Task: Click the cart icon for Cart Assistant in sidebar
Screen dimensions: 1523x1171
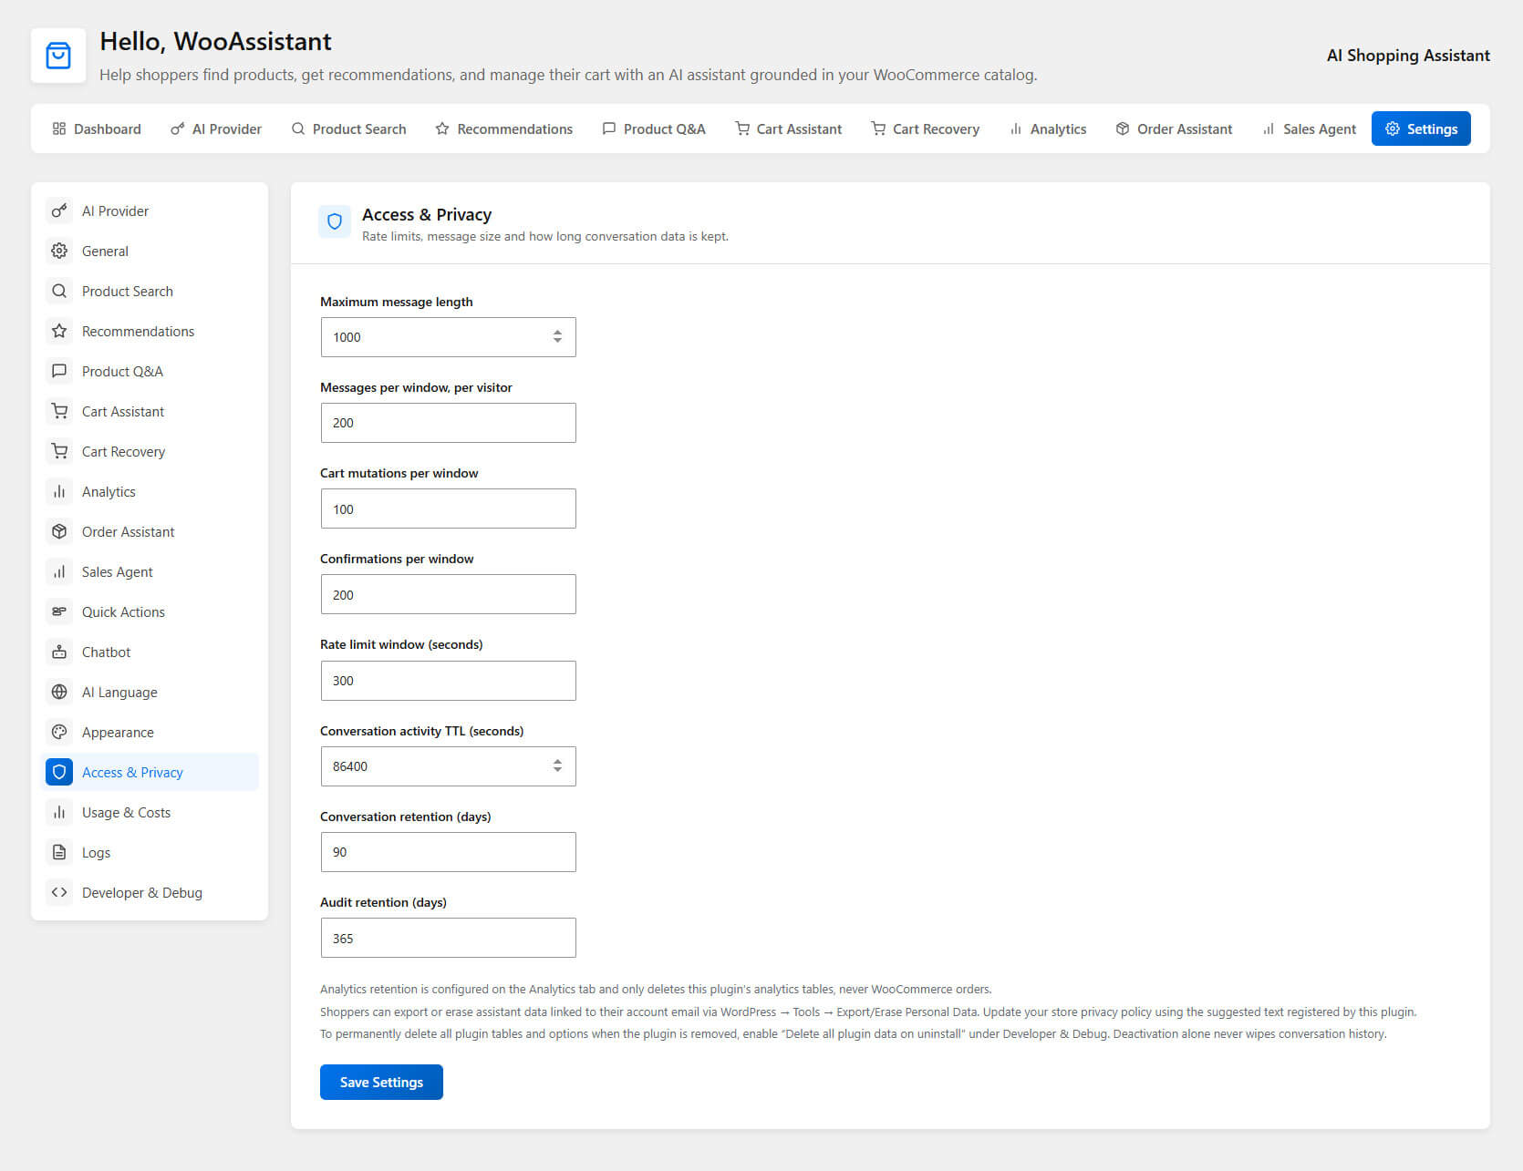Action: click(x=59, y=412)
